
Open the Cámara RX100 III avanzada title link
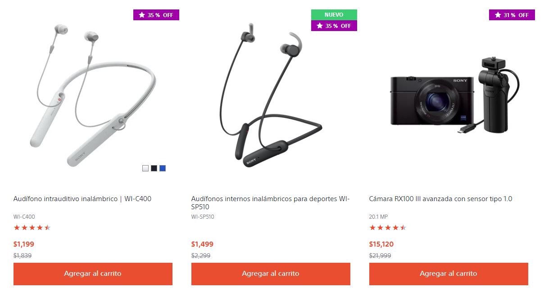tap(440, 199)
